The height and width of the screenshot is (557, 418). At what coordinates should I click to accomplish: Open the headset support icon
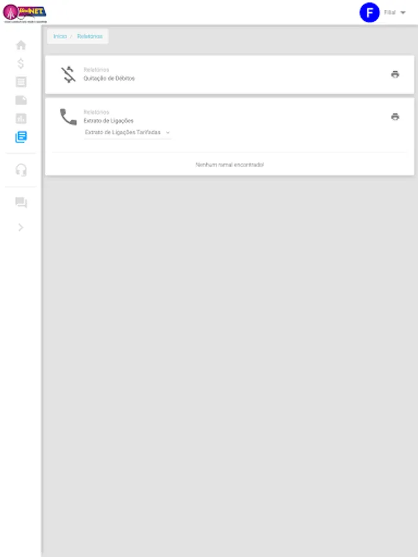pyautogui.click(x=21, y=170)
